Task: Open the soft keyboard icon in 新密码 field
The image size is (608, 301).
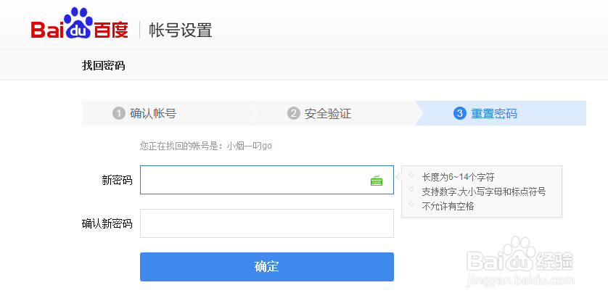Action: tap(376, 181)
